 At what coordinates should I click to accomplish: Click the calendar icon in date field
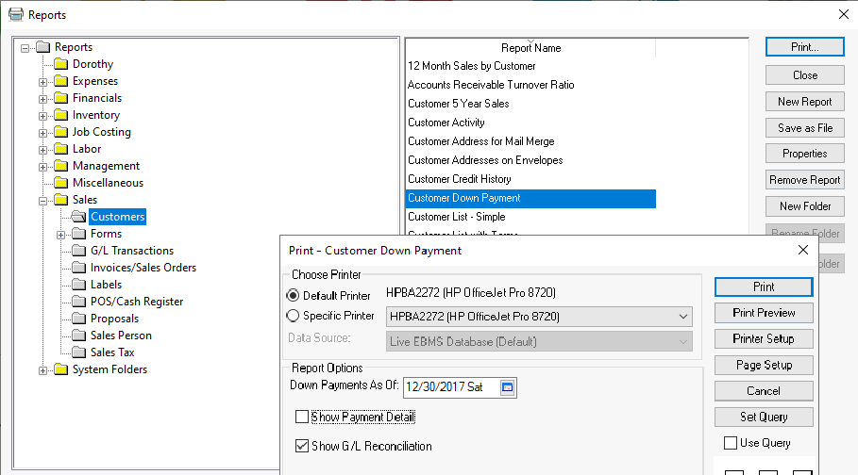pos(507,387)
